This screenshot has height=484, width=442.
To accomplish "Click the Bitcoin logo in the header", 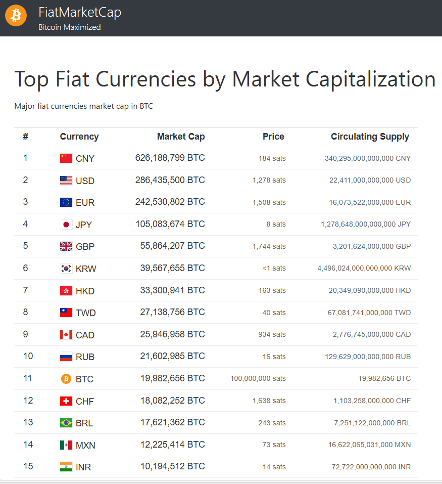I will 16,16.
